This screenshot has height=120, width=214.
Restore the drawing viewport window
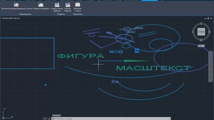point(208,18)
